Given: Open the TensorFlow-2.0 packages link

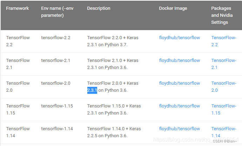Looking at the screenshot, I should point(224,87).
